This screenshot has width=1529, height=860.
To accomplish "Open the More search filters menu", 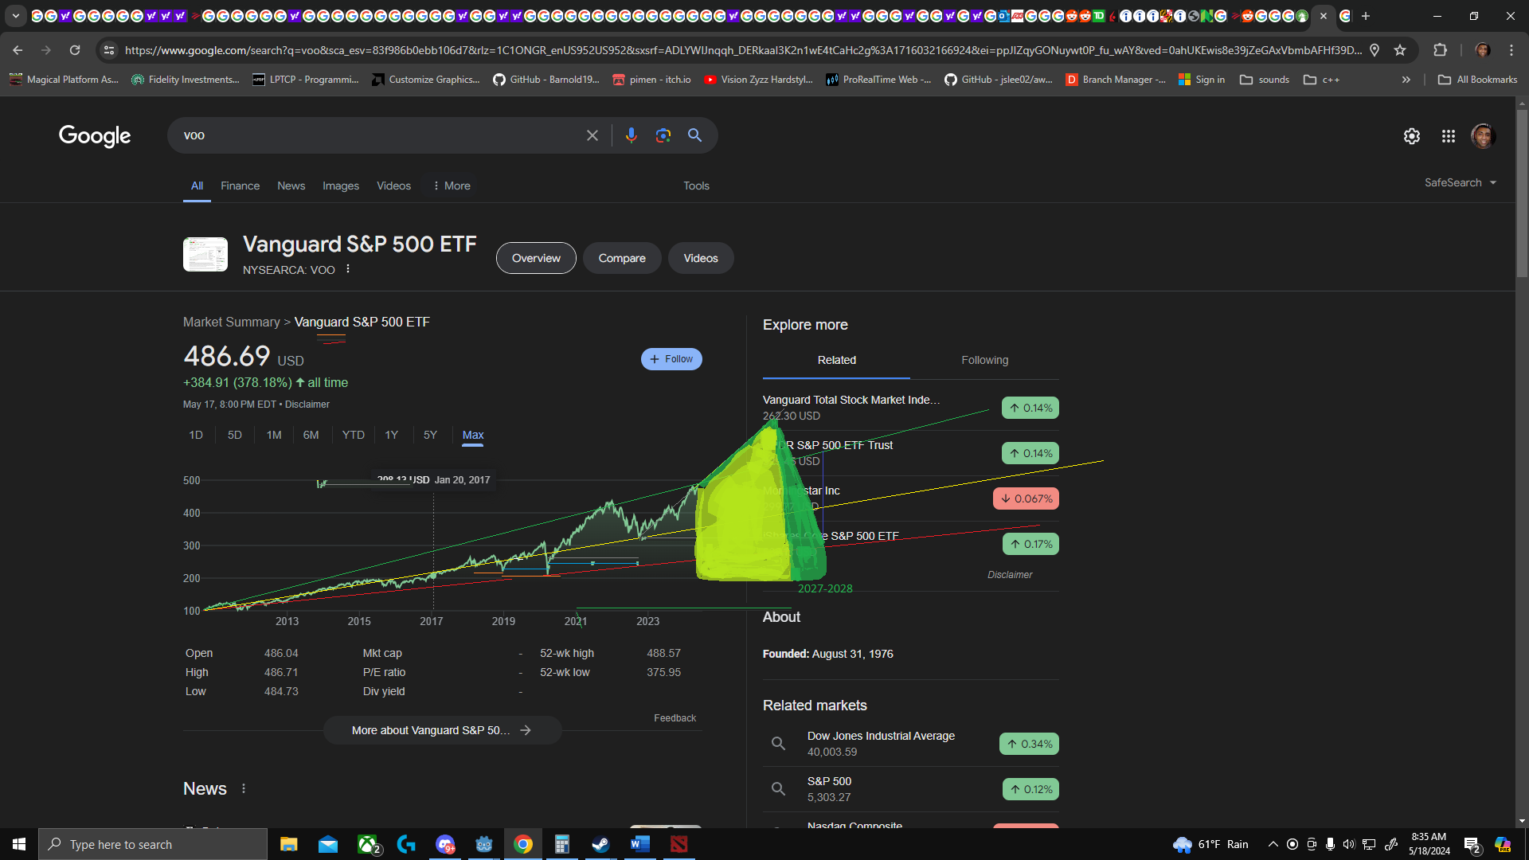I will point(452,186).
